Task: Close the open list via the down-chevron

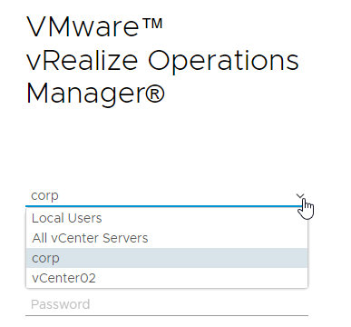Action: click(x=300, y=196)
